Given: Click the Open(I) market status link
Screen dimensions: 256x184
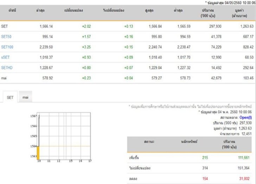Looking at the screenshot, I should coord(245,117).
